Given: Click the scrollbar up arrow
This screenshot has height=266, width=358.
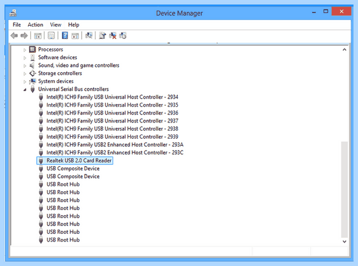Looking at the screenshot, I should click(344, 50).
